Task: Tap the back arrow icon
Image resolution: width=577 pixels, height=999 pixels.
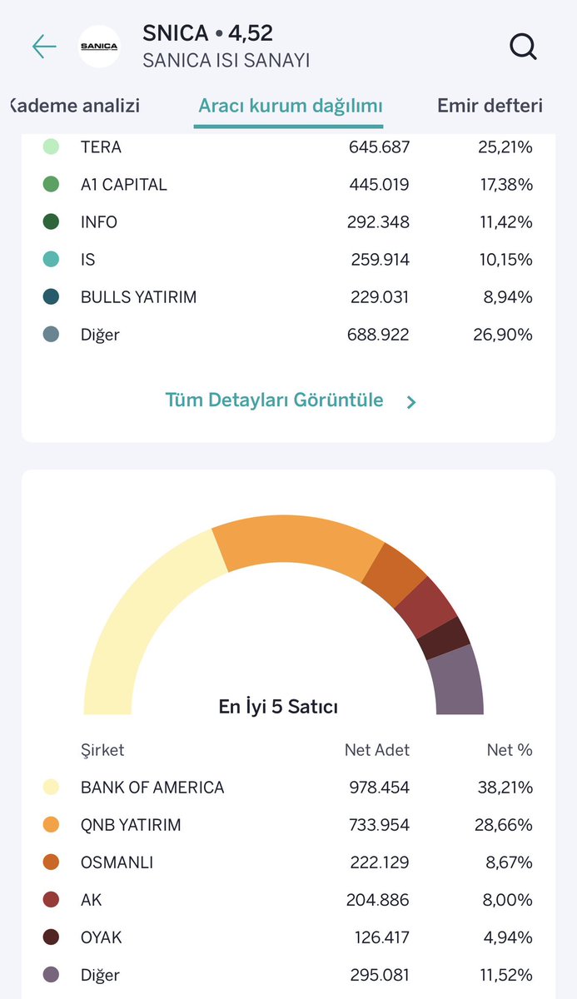Action: 44,47
